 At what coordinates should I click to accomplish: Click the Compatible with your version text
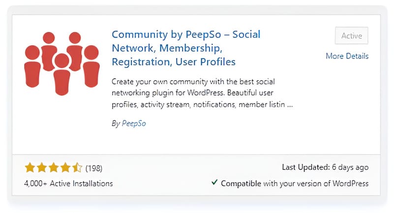[x=295, y=184]
